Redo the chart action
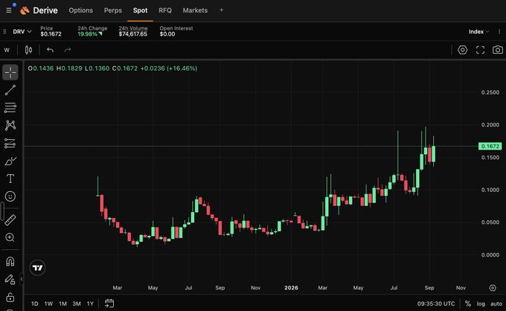The image size is (506, 311). pyautogui.click(x=68, y=50)
